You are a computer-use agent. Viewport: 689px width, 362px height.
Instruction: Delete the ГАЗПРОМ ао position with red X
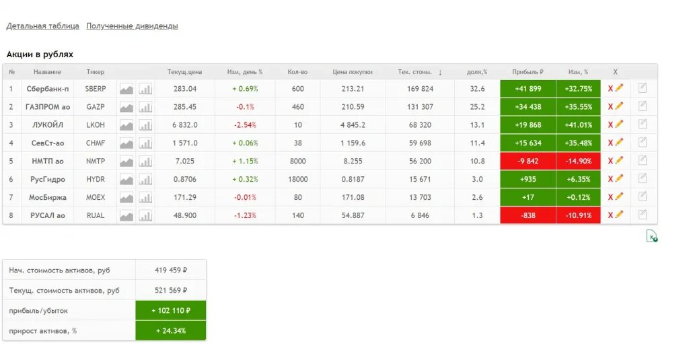click(610, 107)
